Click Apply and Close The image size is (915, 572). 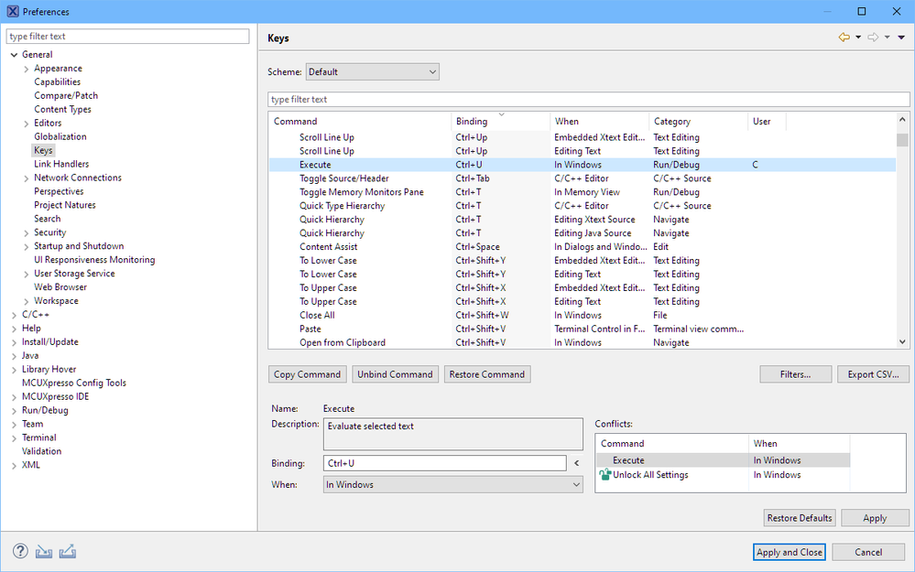click(x=789, y=552)
